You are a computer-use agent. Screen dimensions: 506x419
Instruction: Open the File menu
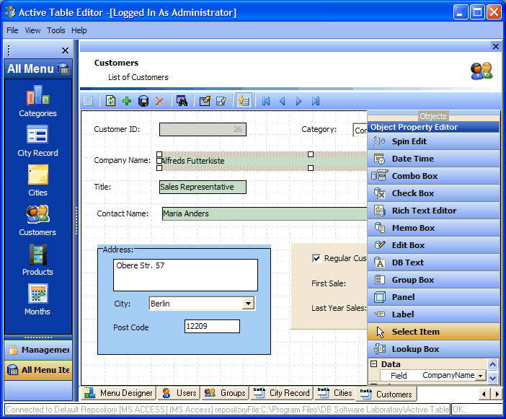pos(12,30)
